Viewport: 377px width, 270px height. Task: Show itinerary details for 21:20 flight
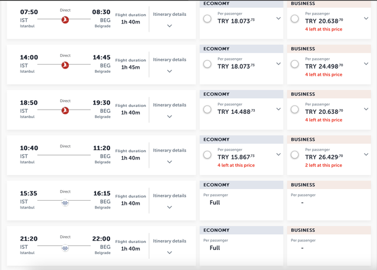(x=170, y=252)
